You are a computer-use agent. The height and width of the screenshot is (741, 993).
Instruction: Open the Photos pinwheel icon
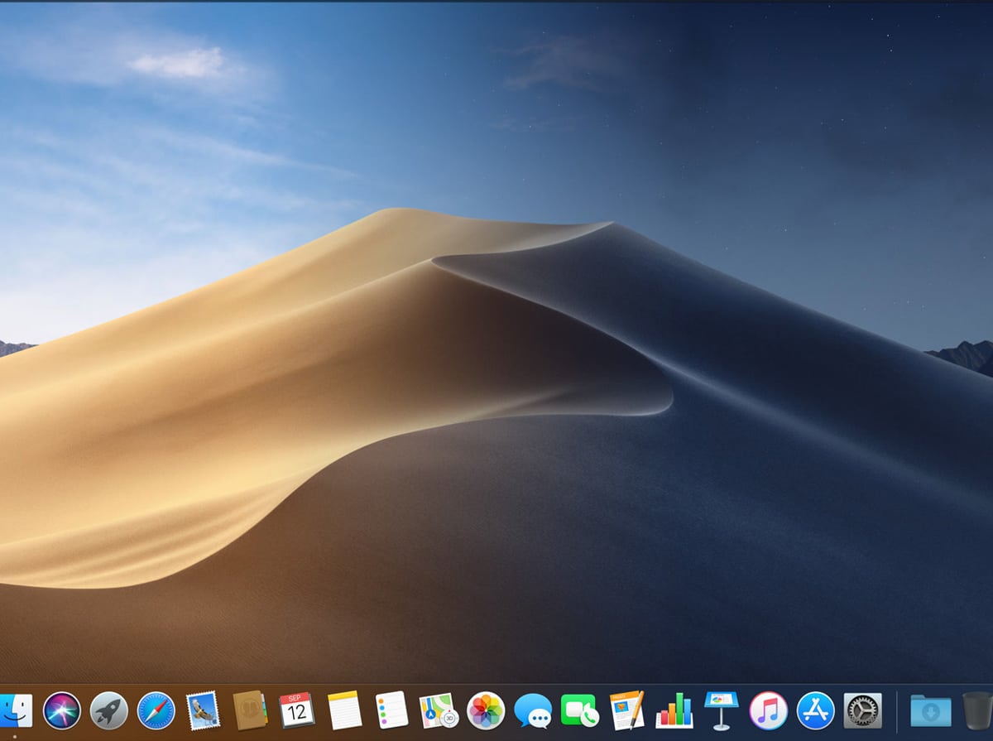[486, 710]
